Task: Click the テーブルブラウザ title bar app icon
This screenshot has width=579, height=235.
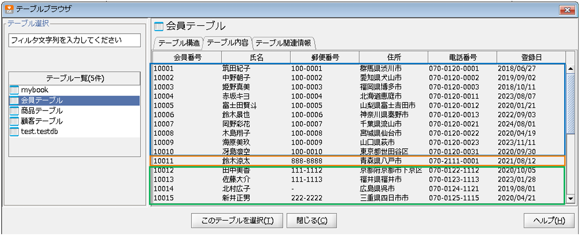Action: (x=8, y=8)
